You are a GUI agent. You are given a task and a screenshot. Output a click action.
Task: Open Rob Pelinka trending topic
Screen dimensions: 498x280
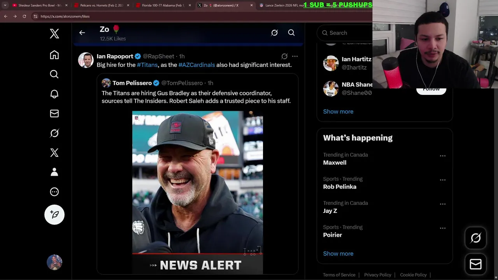[340, 187]
